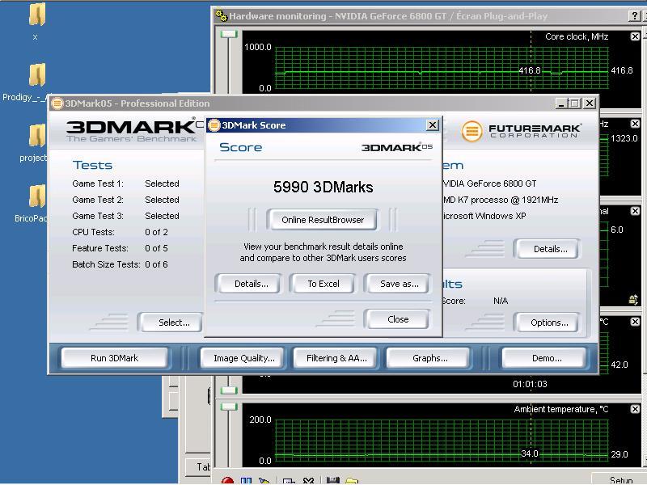Click the 1000.0 axis value on Core clock graph
This screenshot has width=647, height=485.
(x=257, y=47)
